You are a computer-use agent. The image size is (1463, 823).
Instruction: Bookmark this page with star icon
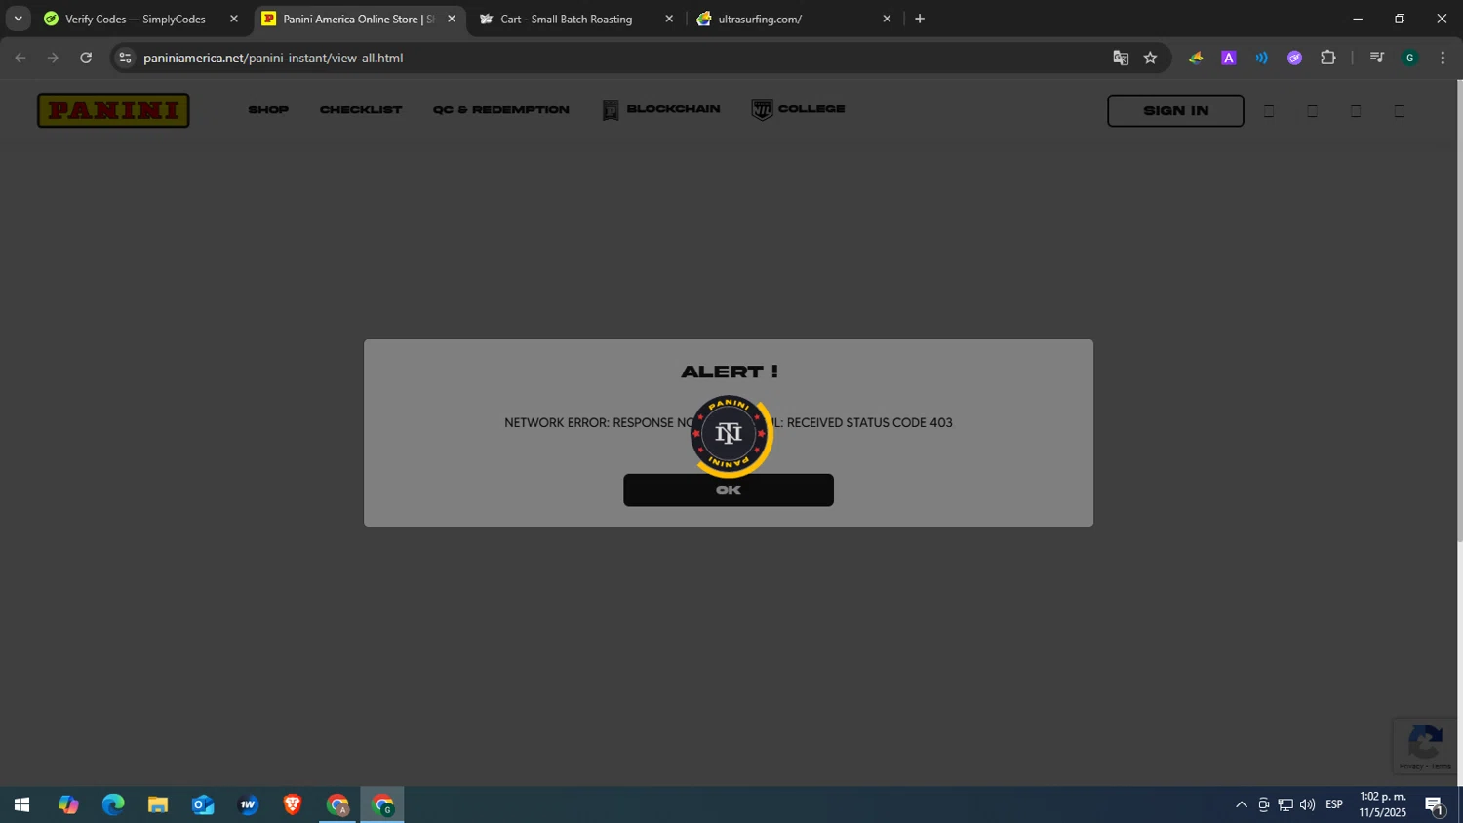coord(1151,58)
